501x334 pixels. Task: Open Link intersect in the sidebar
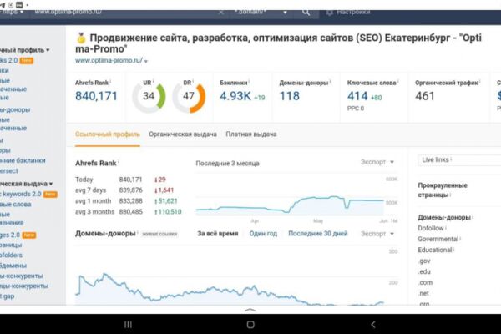pyautogui.click(x=9, y=170)
